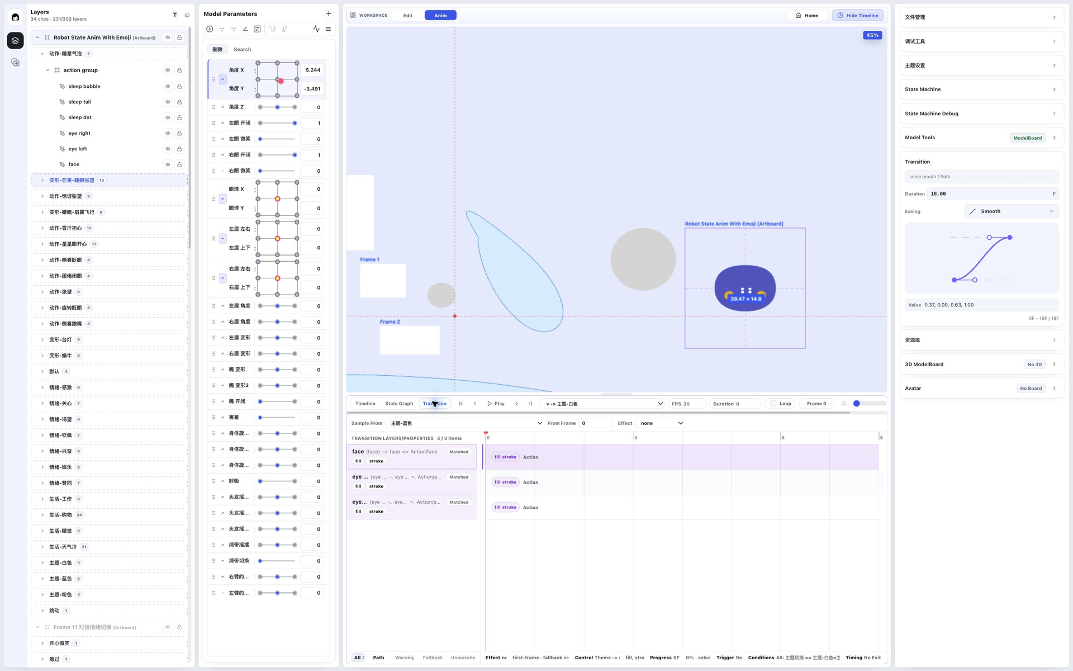The height and width of the screenshot is (671, 1073).
Task: Add a new model parameter with plus
Action: (329, 14)
